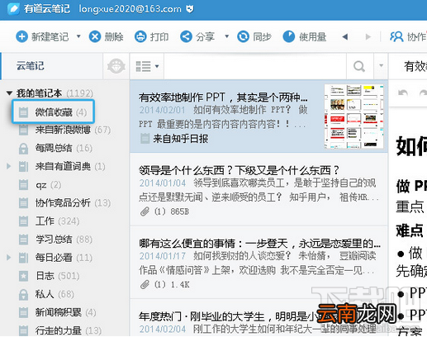Open the search options dropdown arrow
The width and height of the screenshot is (427, 337).
[x=381, y=65]
